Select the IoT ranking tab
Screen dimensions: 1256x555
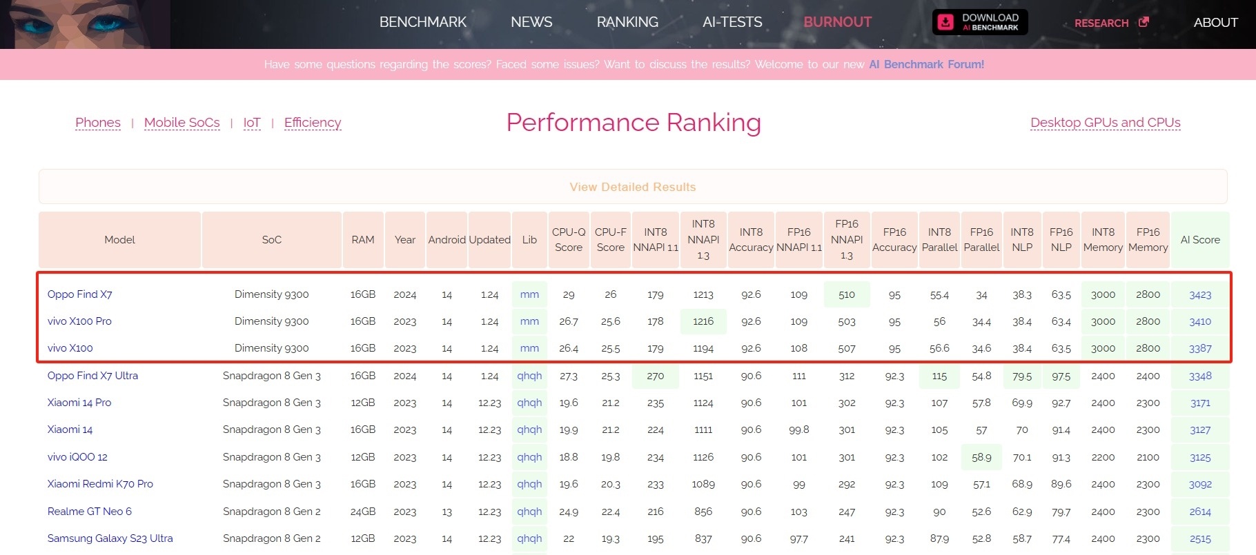coord(252,123)
